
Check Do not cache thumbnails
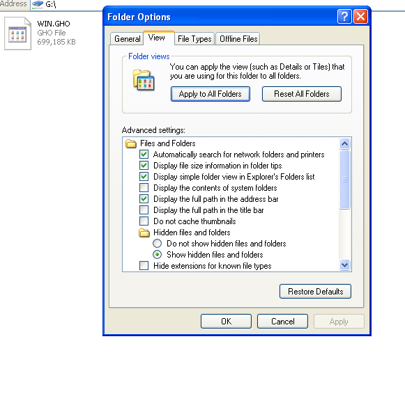click(144, 221)
